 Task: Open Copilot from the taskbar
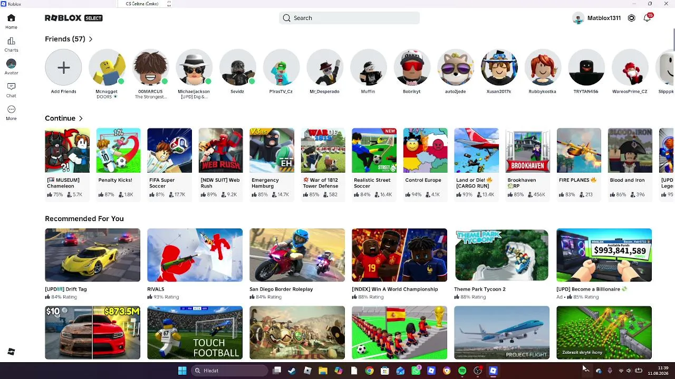tap(339, 371)
